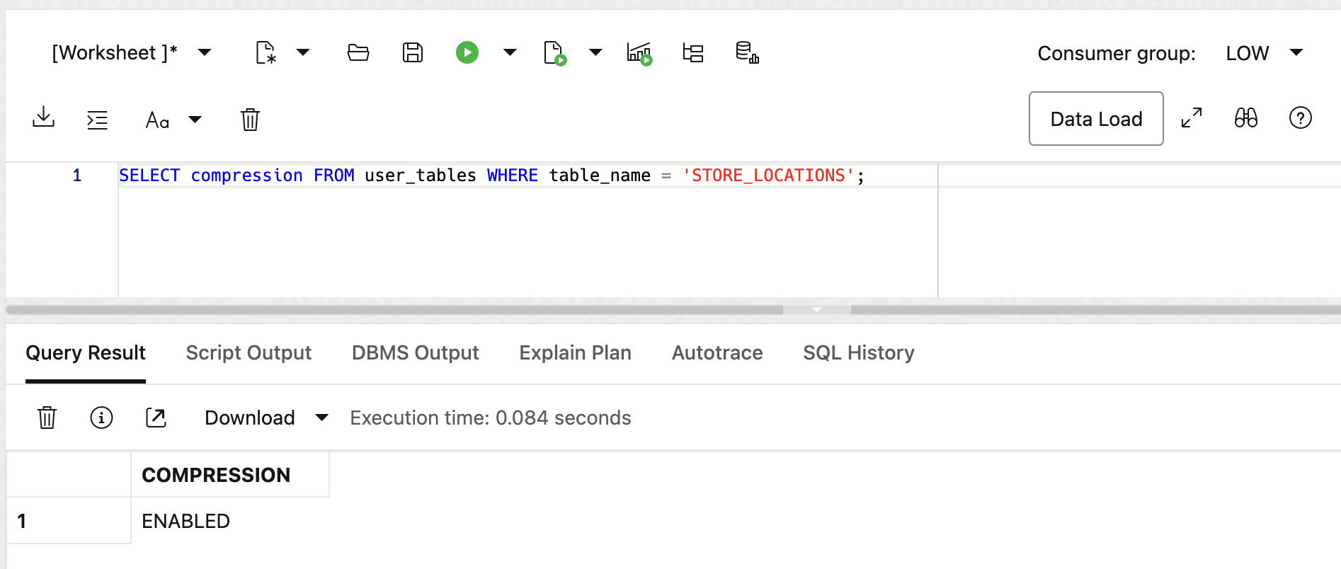
Task: Run the SQL statement
Action: 467,52
